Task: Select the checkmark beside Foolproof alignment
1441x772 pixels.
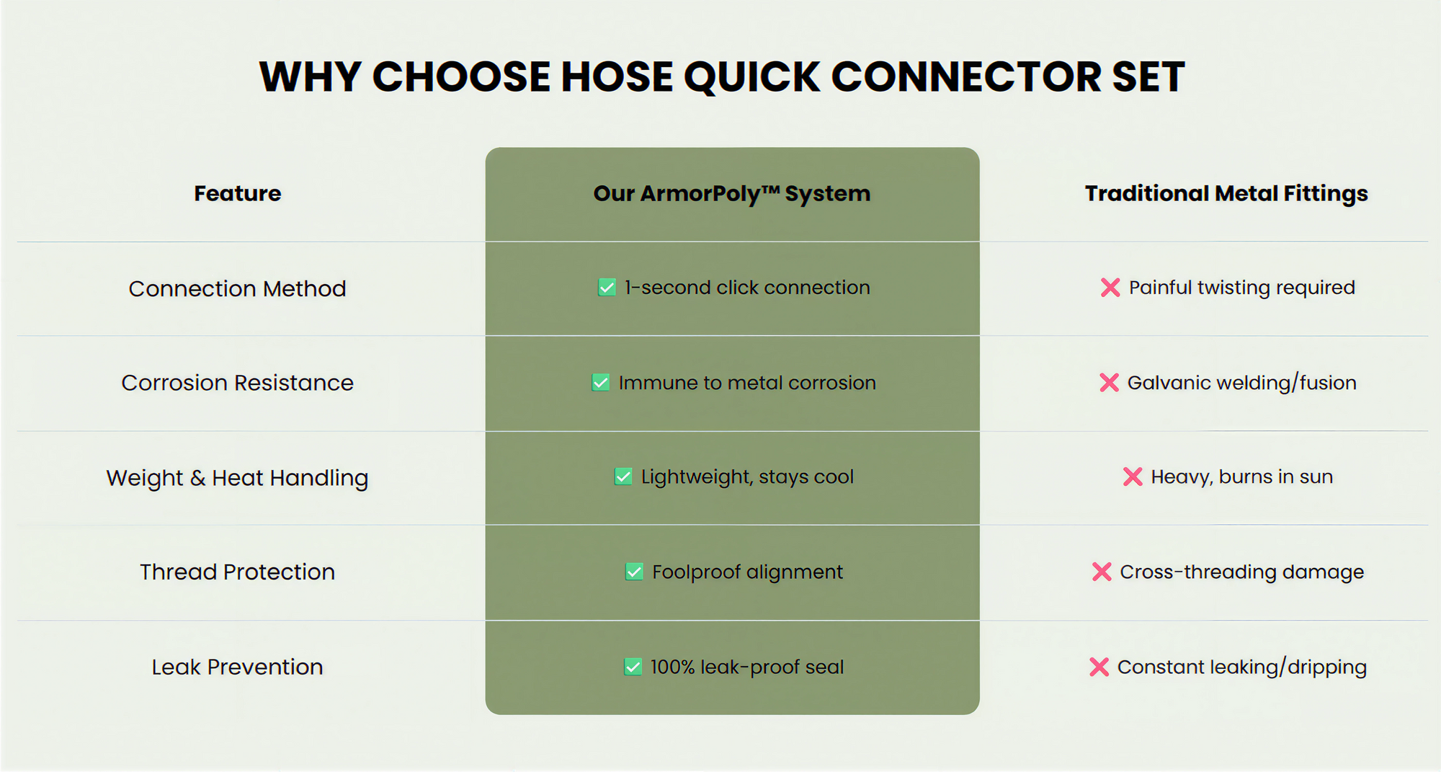Action: pyautogui.click(x=634, y=572)
